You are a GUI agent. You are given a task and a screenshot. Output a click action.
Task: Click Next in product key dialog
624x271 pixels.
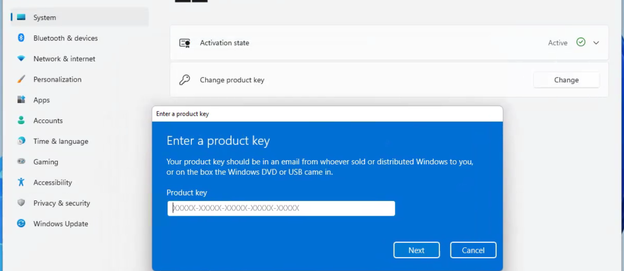[416, 250]
